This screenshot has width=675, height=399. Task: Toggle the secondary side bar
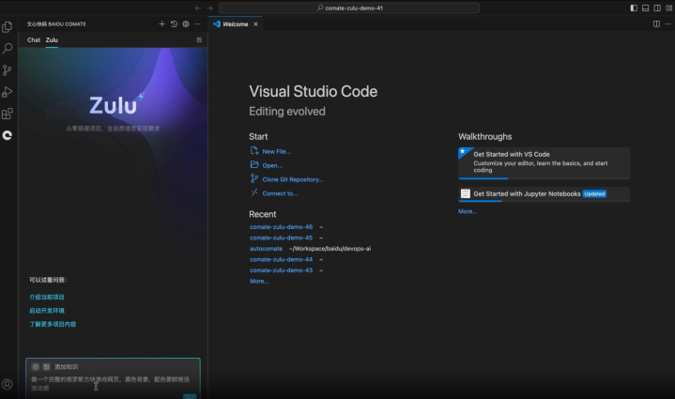657,8
